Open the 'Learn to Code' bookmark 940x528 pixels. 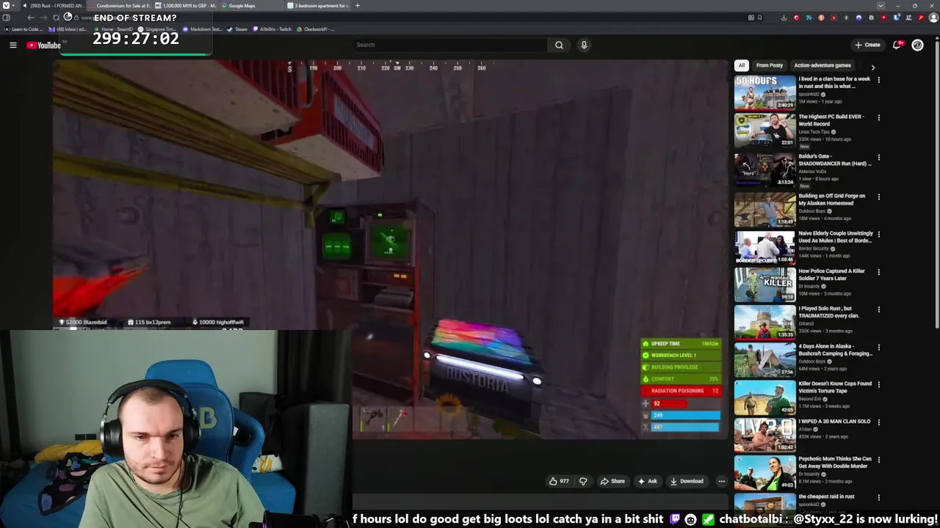pos(23,29)
